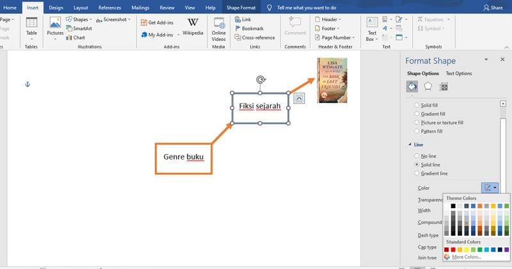Click the Share button
This screenshot has width=512, height=269.
[x=493, y=8]
